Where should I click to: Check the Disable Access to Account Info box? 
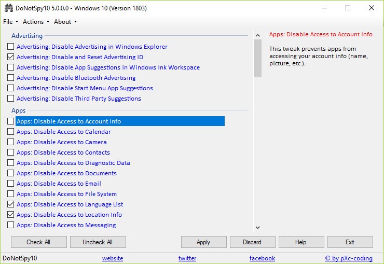click(10, 121)
